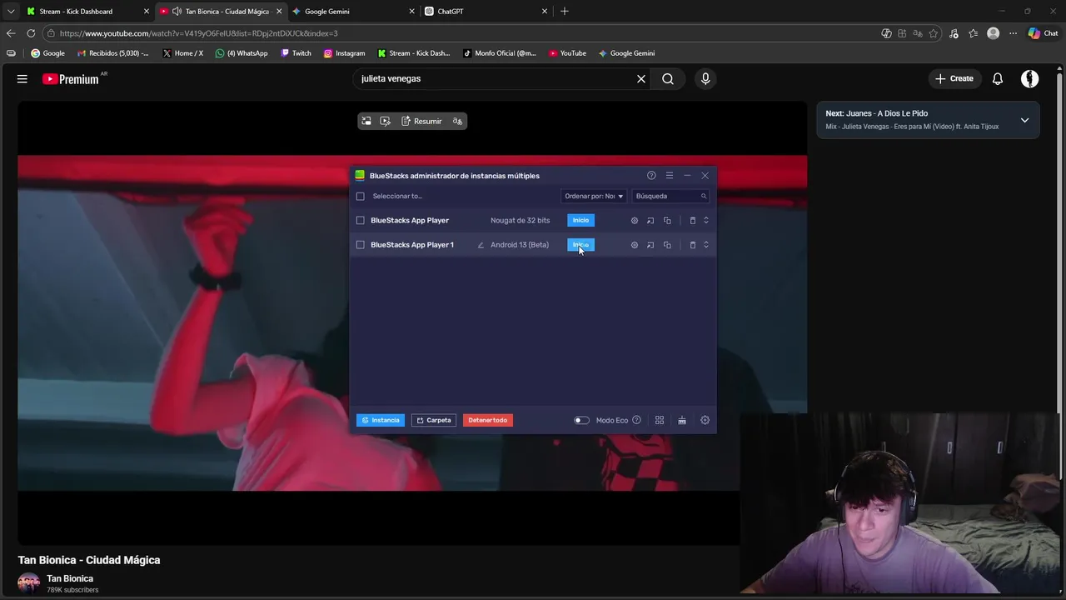The height and width of the screenshot is (600, 1066).
Task: Open WhatsApp bookmark in favorites bar
Action: (242, 53)
